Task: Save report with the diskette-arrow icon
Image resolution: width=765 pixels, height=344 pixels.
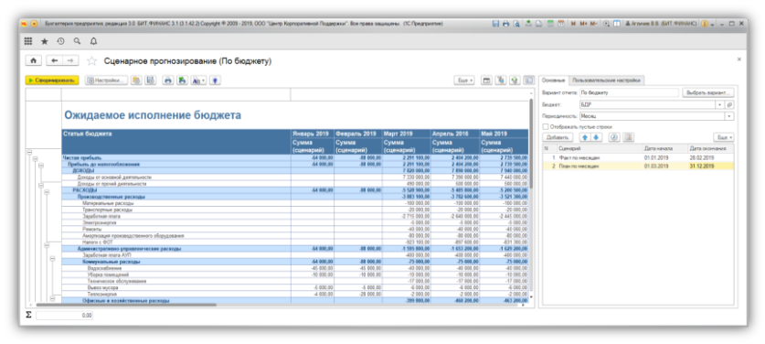Action: [183, 81]
